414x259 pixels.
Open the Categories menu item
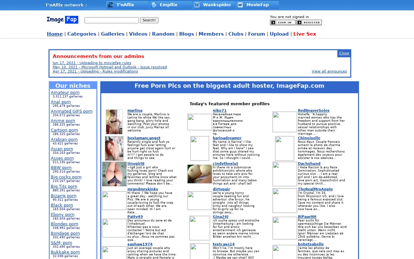[82, 34]
